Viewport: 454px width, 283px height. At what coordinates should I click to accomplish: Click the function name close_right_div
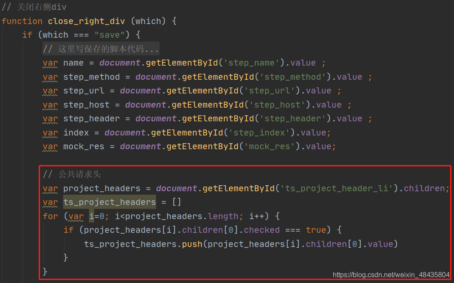click(86, 21)
